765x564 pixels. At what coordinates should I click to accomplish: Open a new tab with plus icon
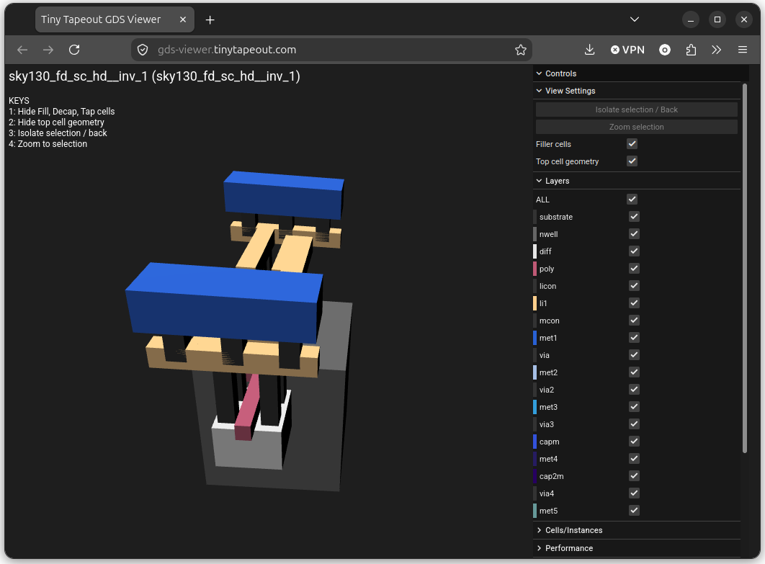(210, 20)
